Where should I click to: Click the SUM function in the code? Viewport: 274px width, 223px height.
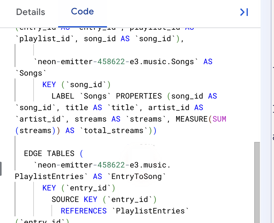click(219, 119)
